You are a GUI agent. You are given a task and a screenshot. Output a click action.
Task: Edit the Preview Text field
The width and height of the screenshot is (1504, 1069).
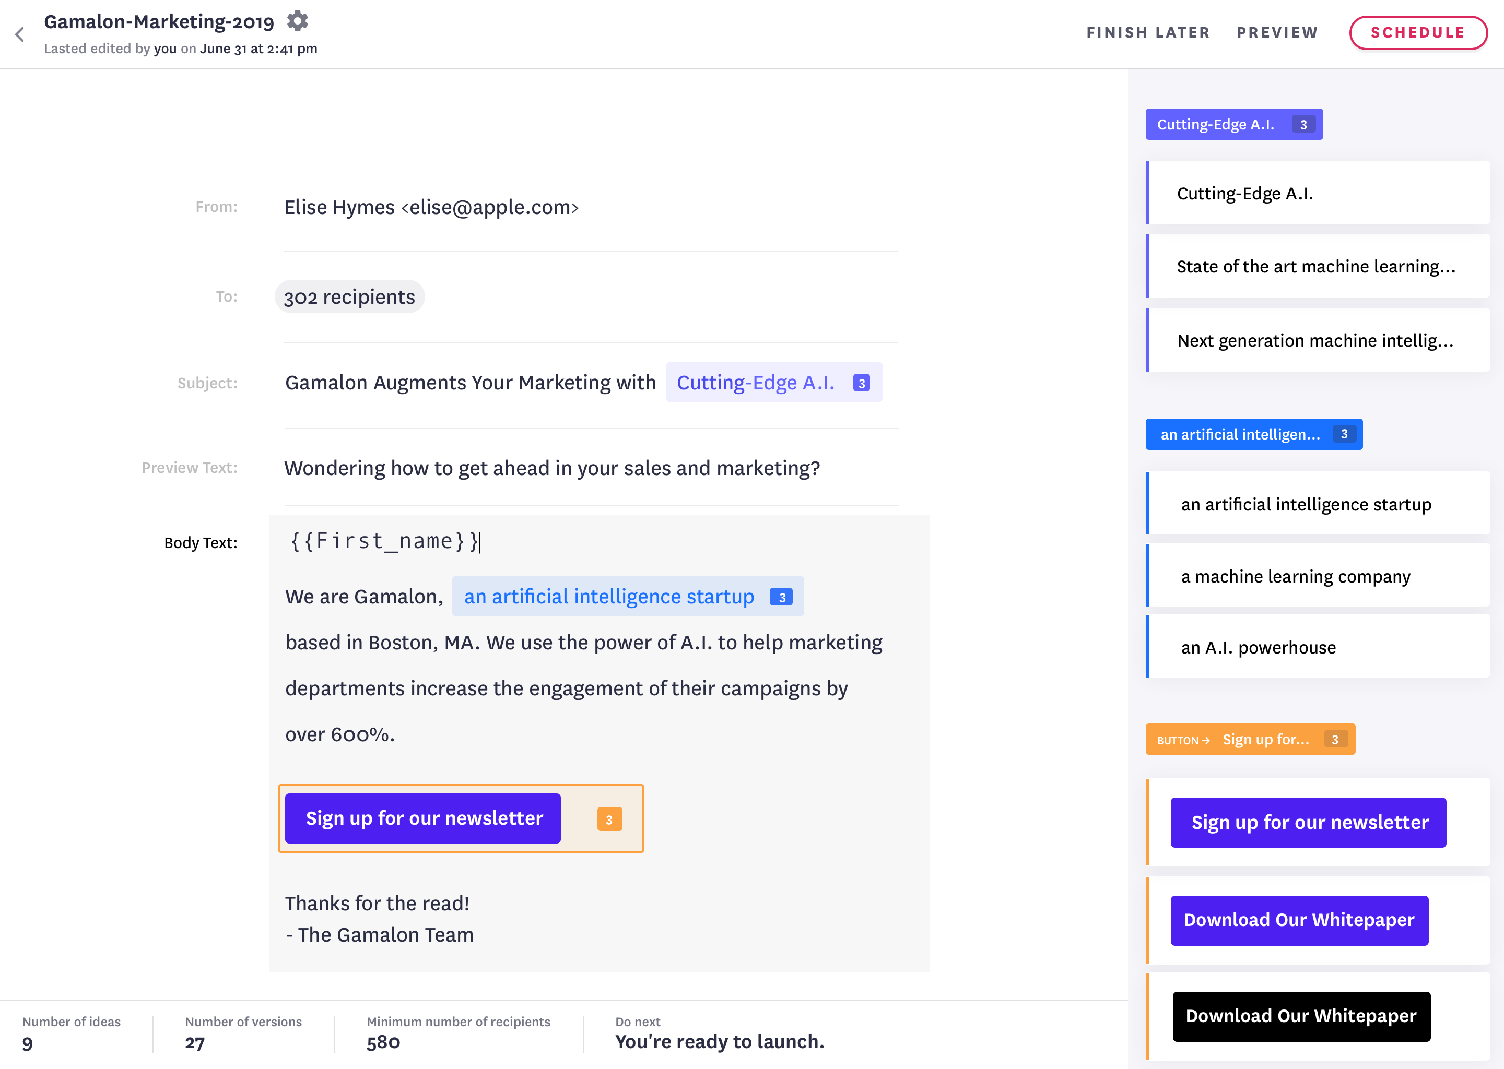[x=552, y=468]
